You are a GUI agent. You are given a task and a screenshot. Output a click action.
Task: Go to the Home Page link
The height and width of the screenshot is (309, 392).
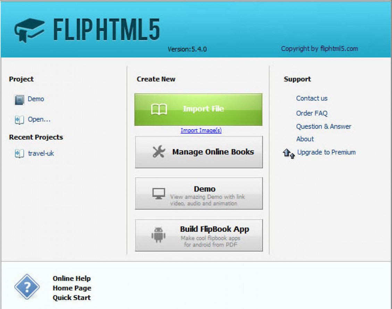point(72,288)
